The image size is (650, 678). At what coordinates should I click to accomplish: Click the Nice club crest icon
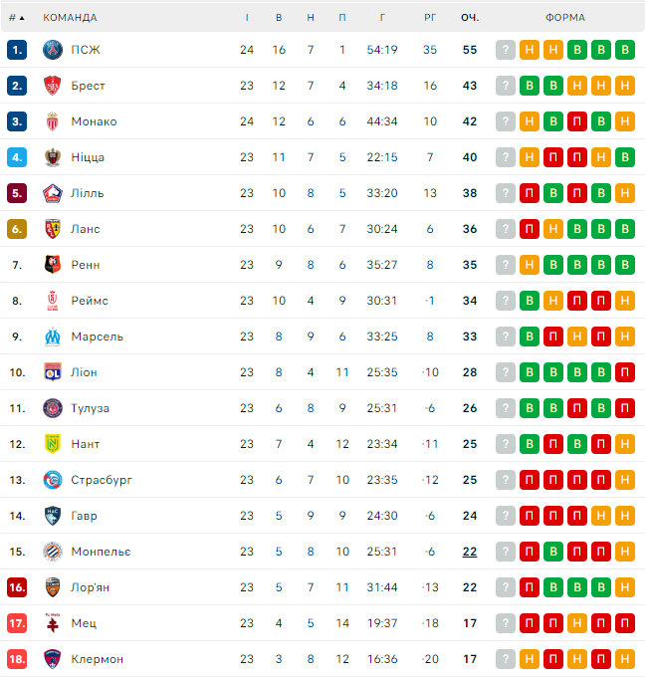[53, 157]
